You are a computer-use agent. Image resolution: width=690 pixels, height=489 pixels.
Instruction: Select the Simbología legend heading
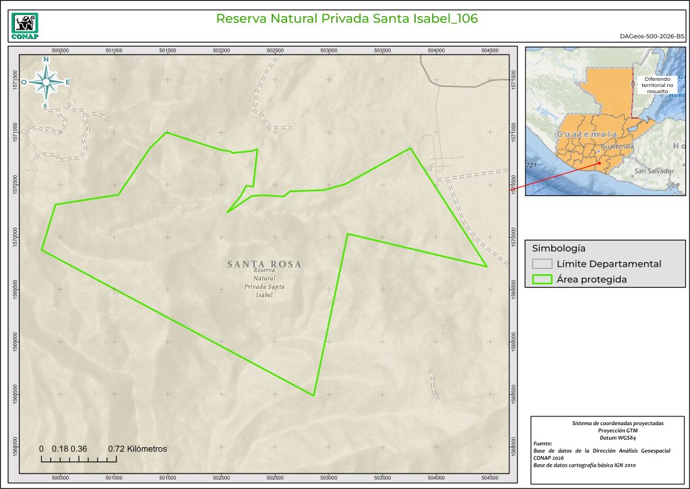tap(559, 248)
